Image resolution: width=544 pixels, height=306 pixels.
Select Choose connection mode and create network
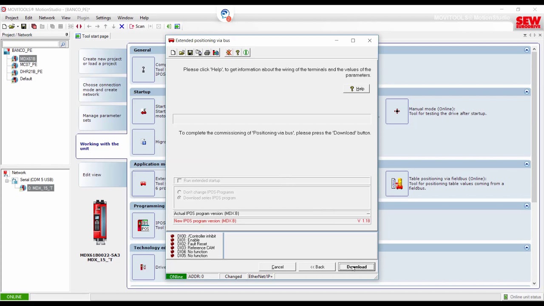pos(102,90)
